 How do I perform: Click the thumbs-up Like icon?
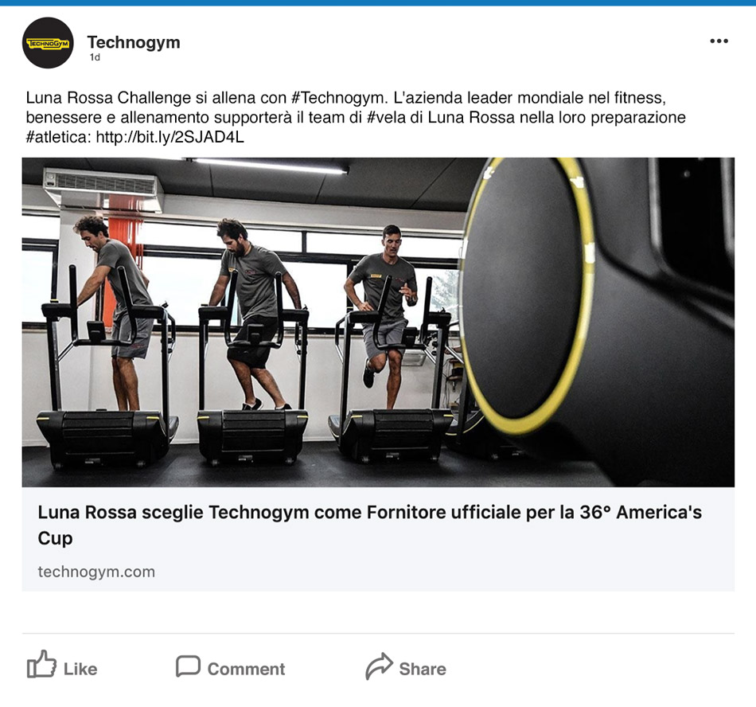point(41,665)
